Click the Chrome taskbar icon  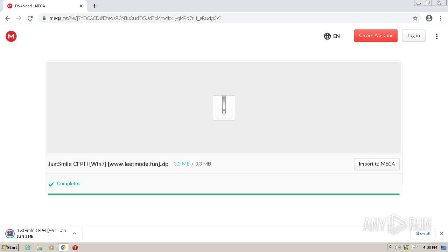(x=63, y=247)
